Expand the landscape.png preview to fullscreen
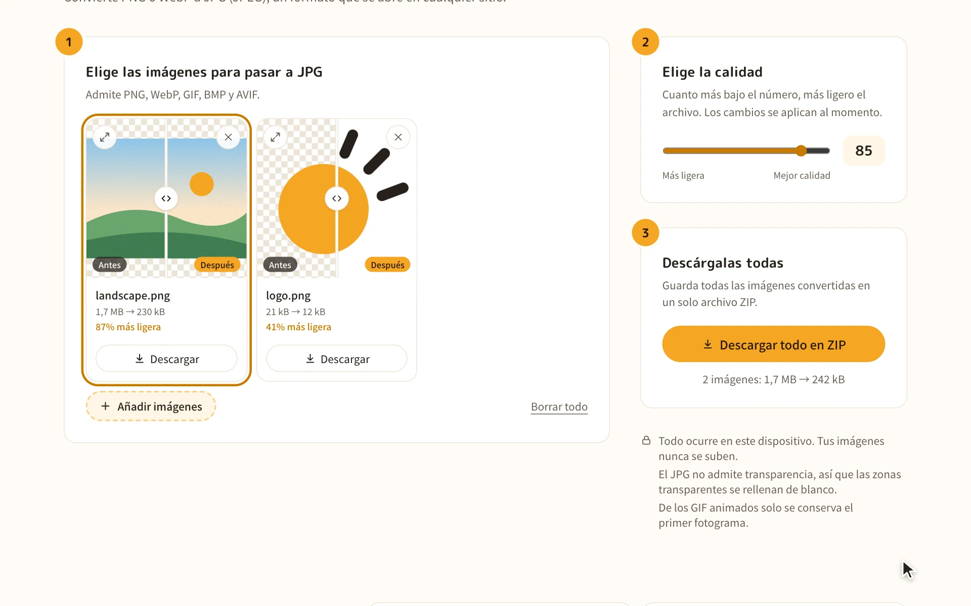 (x=105, y=137)
